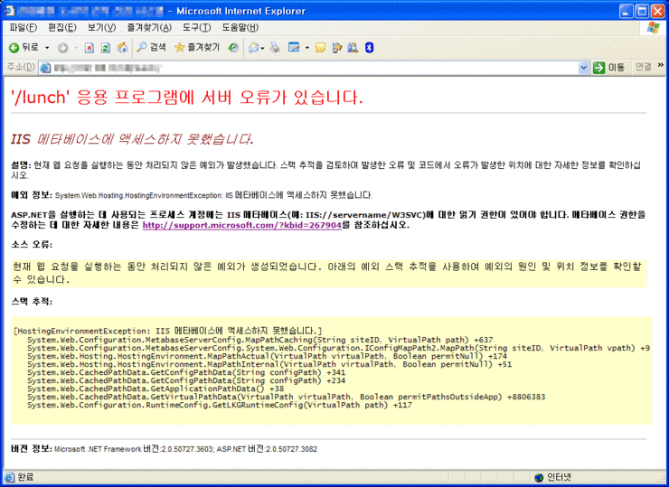Click the Forward arrow button
Image resolution: width=669 pixels, height=487 pixels.
62,48
